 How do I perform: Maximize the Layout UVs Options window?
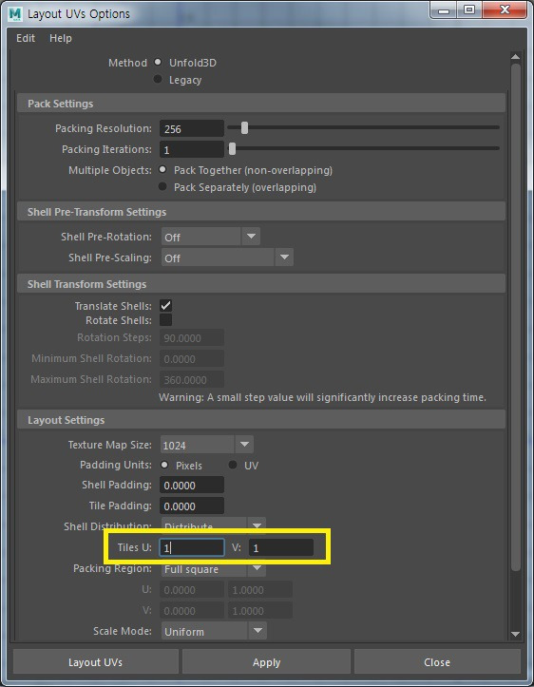pyautogui.click(x=469, y=10)
